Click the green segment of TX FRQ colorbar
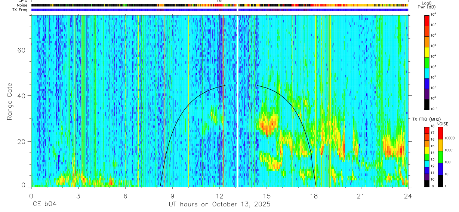 coord(427,157)
